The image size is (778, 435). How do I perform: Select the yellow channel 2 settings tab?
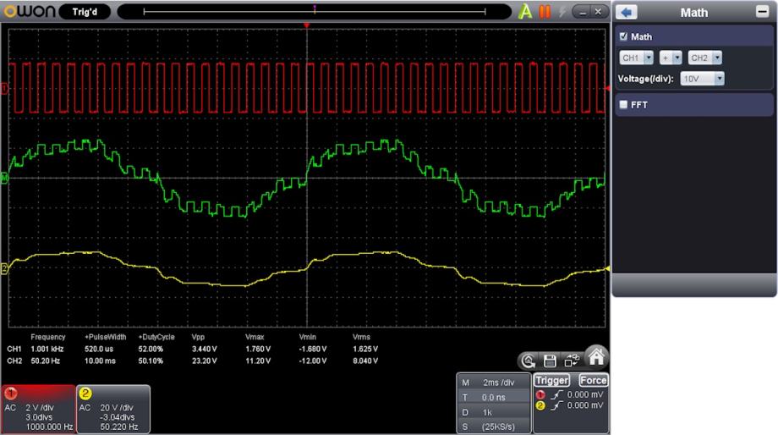[113, 410]
